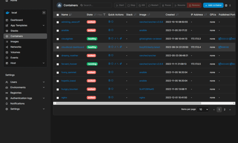
Task: Check the fervent_hoover row checkbox
Action: (x=58, y=64)
